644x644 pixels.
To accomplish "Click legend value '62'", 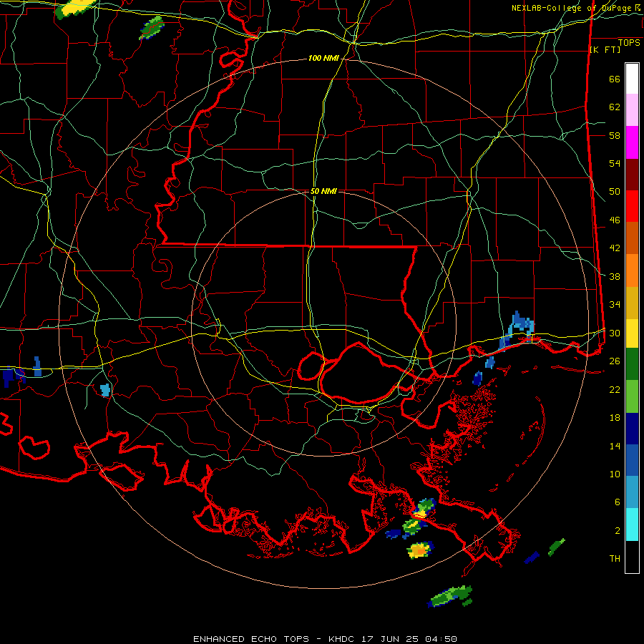I will [x=615, y=107].
